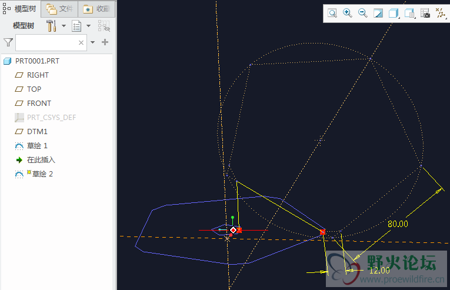Open the Datum Display Filters icon
The height and width of the screenshot is (290, 450).
click(441, 13)
